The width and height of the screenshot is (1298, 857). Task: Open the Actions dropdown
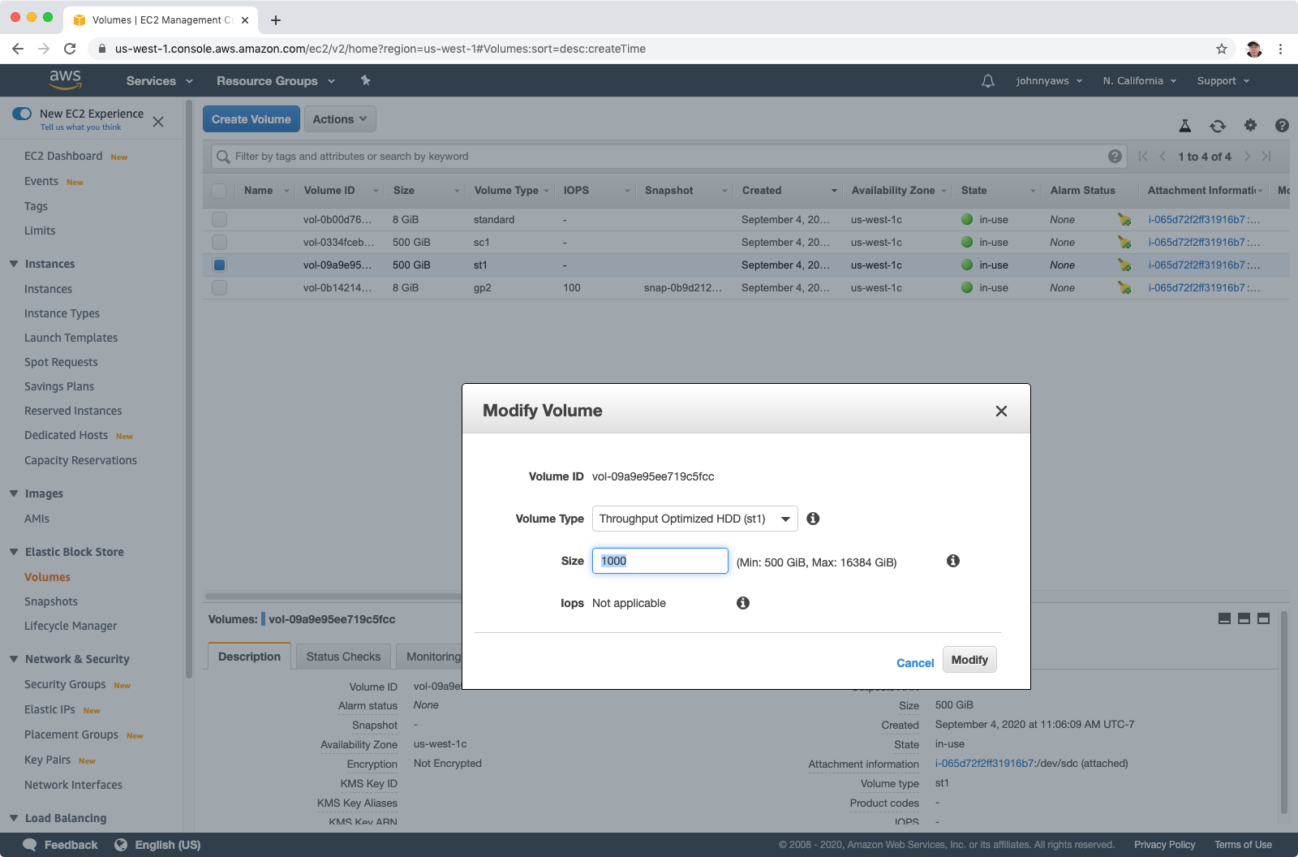click(x=340, y=119)
